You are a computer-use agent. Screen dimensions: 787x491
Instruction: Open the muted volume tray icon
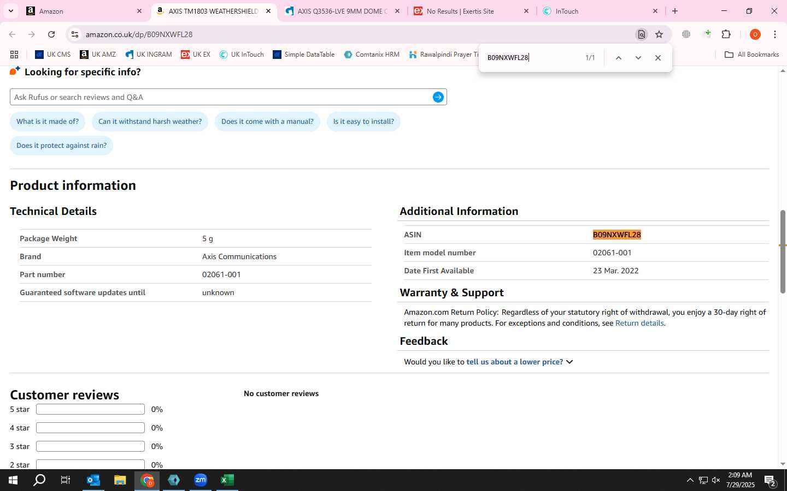click(716, 480)
